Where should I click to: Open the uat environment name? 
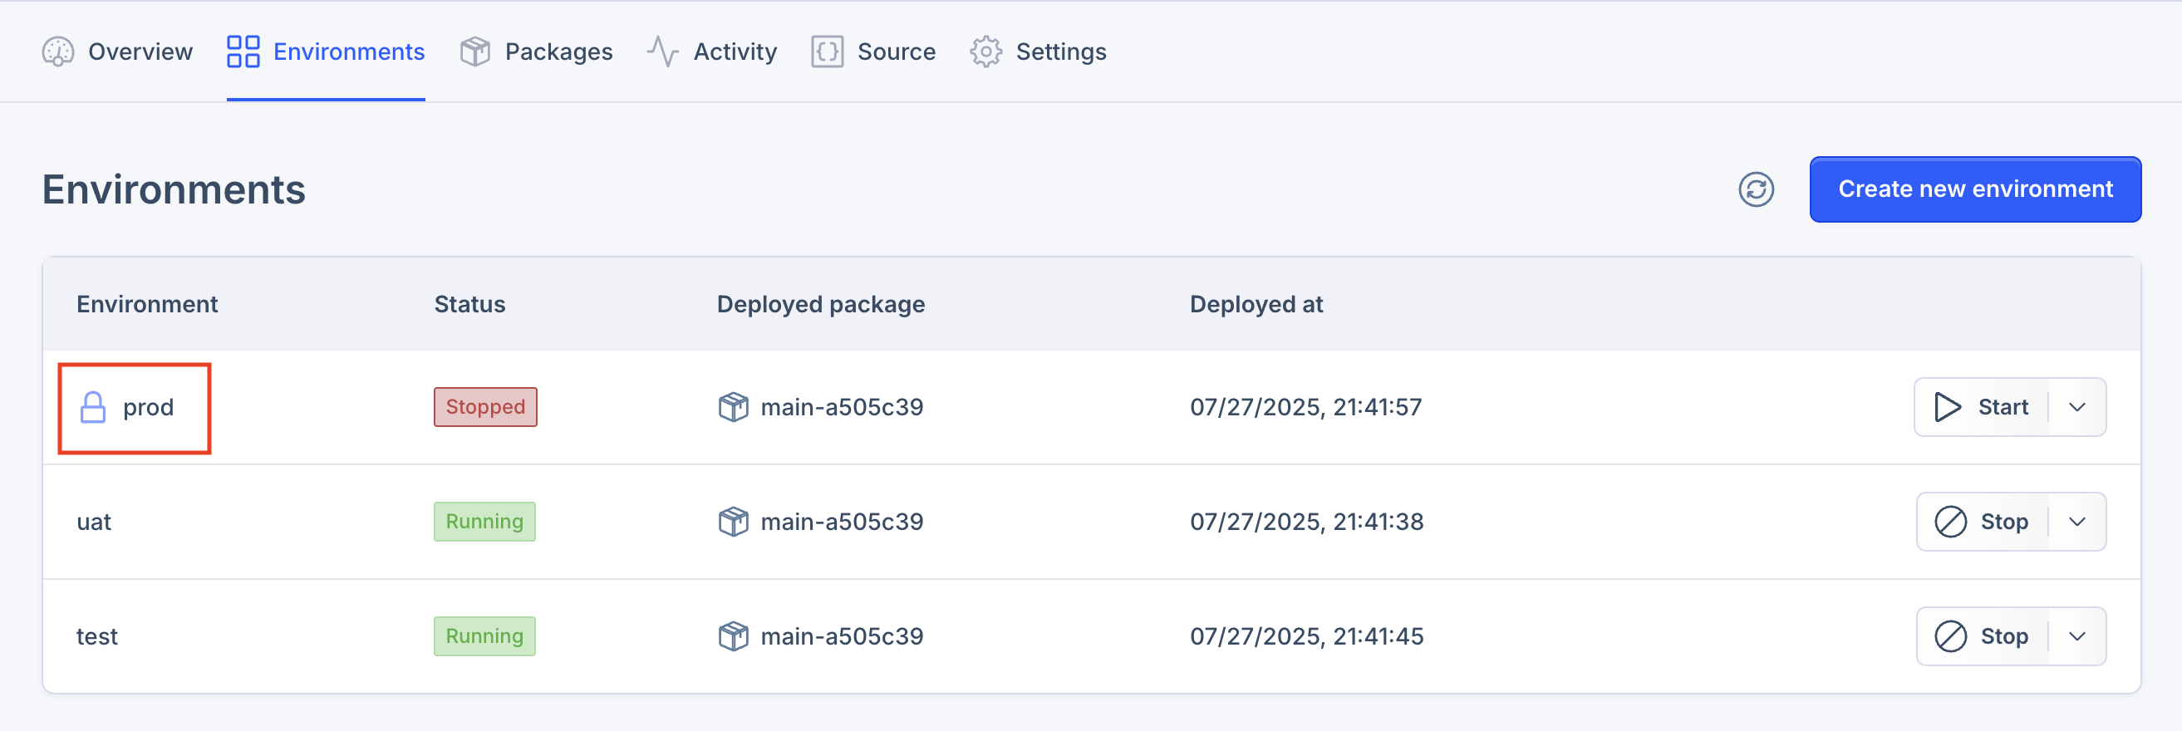click(94, 522)
